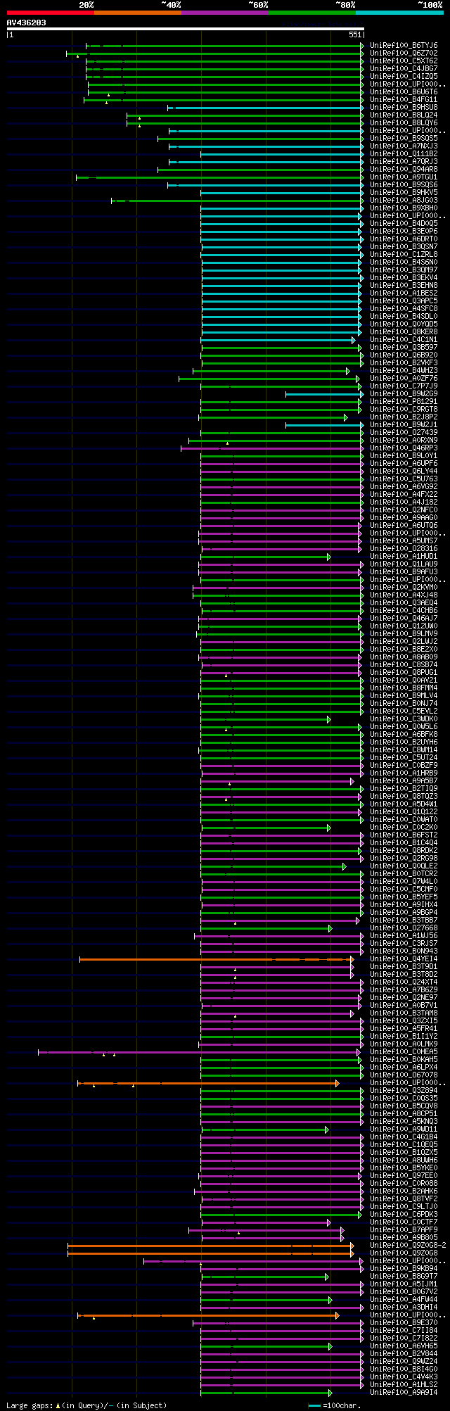Select label UniRef100_C0C2K0
450x1411 pixels.
click(x=404, y=827)
